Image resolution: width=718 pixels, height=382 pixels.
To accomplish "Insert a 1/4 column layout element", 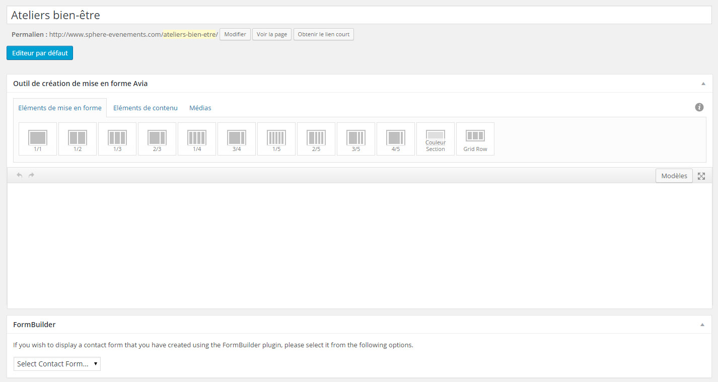I will pyautogui.click(x=197, y=139).
